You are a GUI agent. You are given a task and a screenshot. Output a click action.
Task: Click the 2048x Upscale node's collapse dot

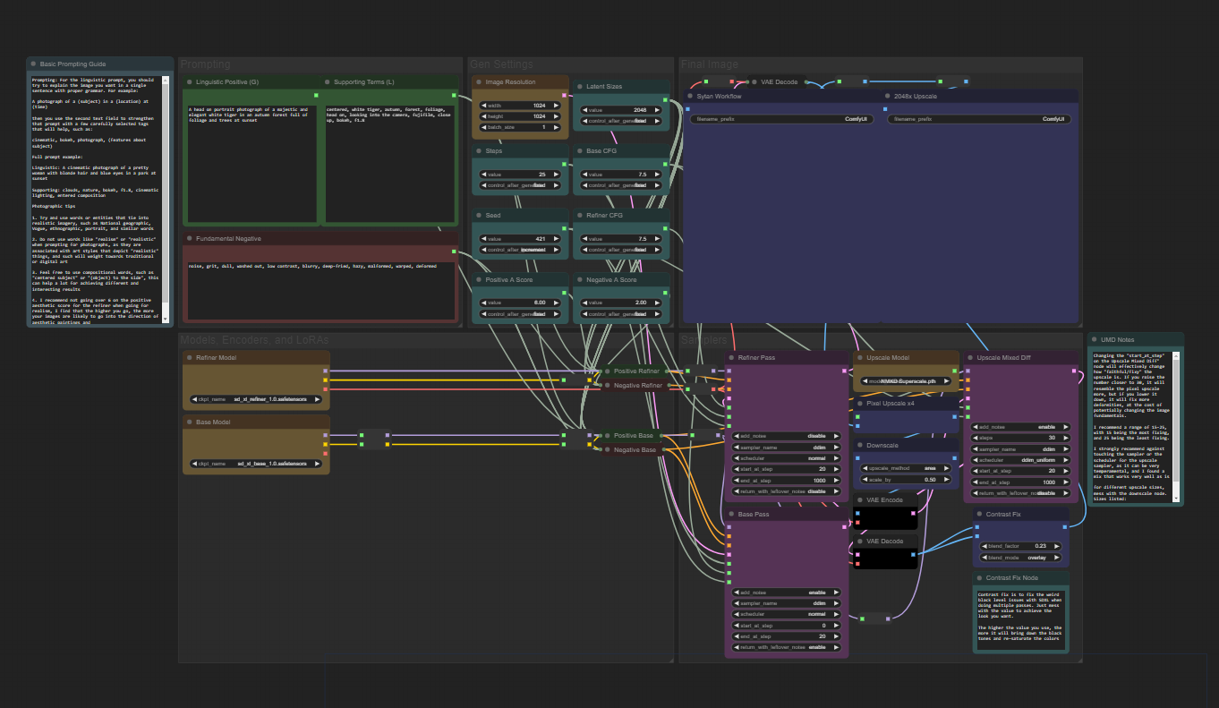887,96
